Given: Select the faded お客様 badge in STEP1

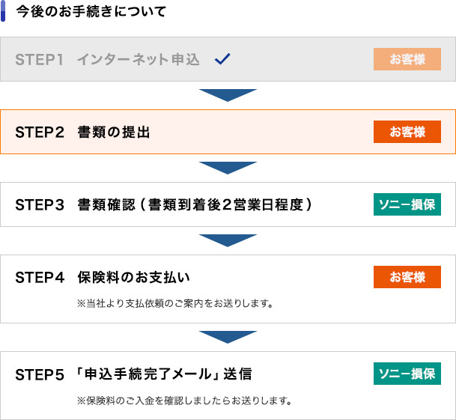Looking at the screenshot, I should point(407,59).
